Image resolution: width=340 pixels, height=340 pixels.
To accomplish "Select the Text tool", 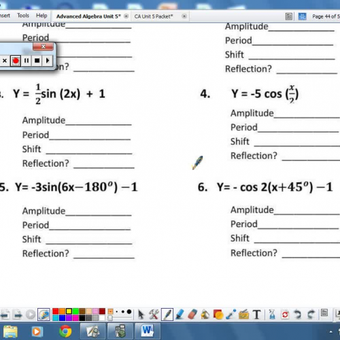I will (256, 315).
